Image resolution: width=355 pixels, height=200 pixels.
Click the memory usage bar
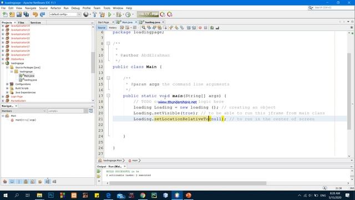pyautogui.click(x=148, y=14)
